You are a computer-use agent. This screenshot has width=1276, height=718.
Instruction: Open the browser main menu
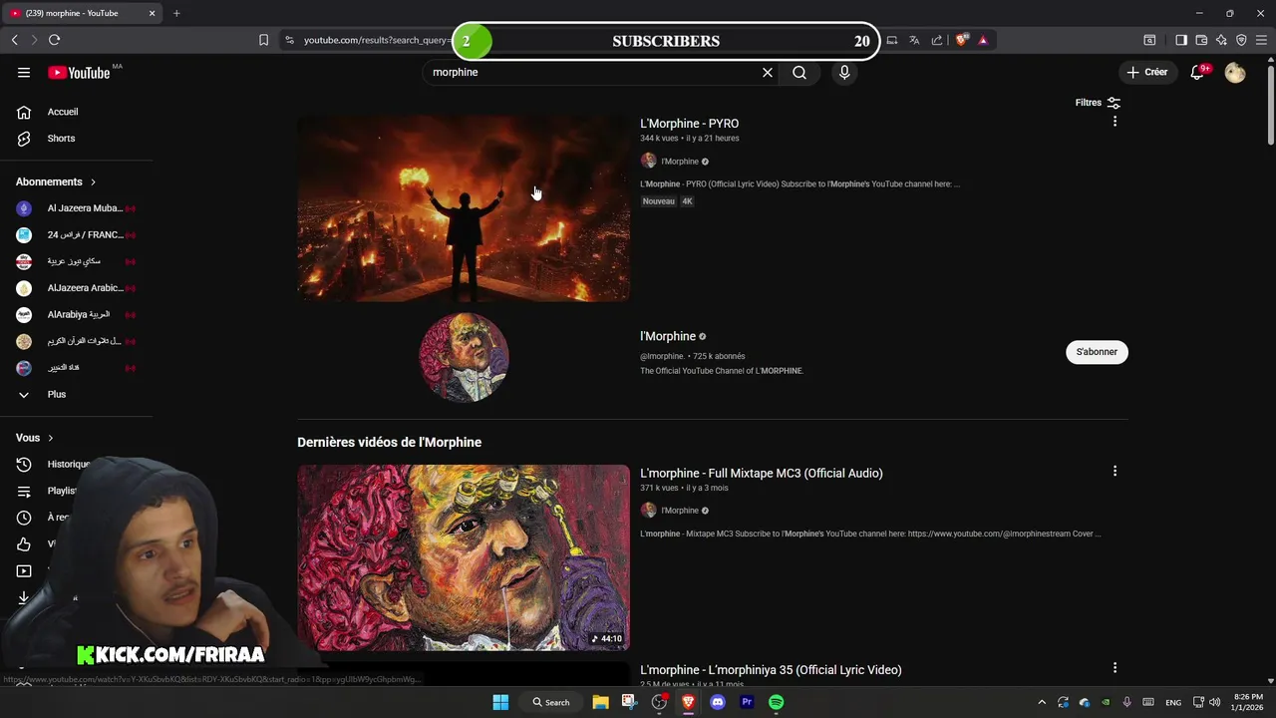point(1261,40)
